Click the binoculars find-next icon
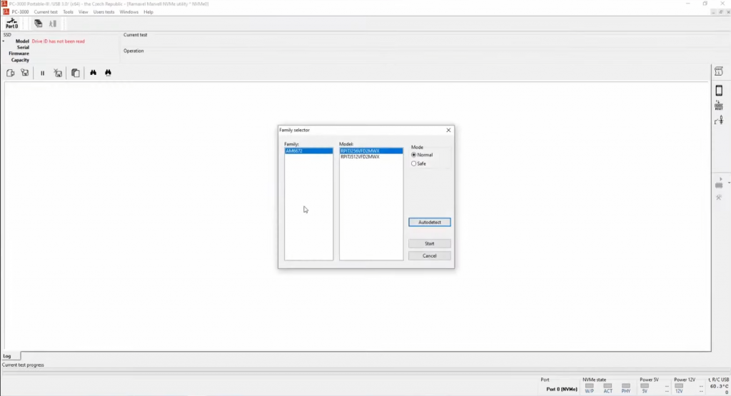 (x=108, y=73)
